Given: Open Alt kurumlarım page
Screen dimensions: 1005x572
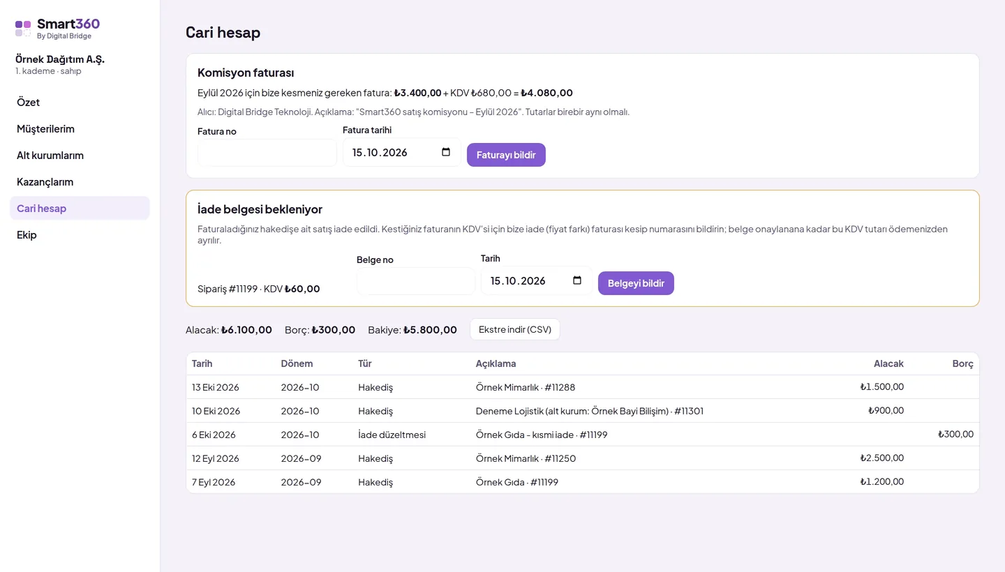Looking at the screenshot, I should point(80,156).
